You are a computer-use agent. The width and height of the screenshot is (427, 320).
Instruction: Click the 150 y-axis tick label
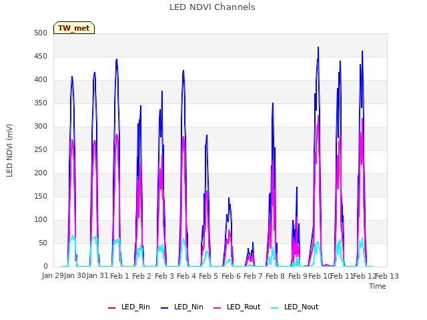pos(41,197)
